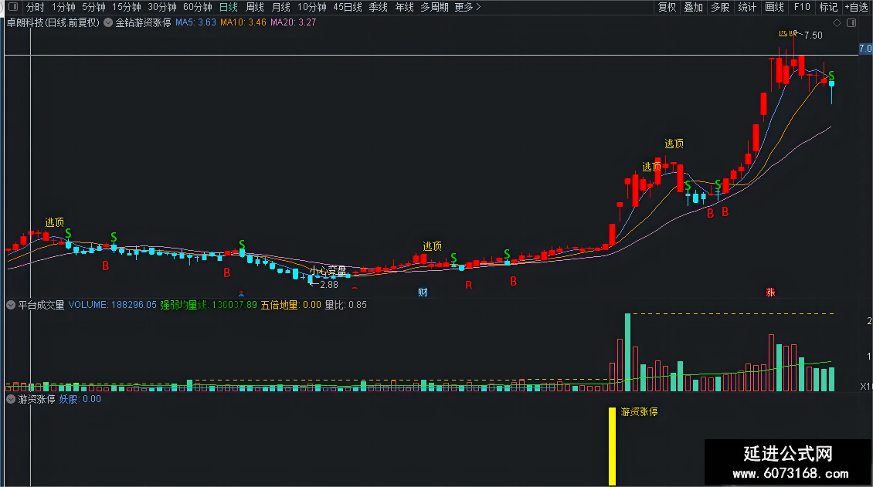Screen dimensions: 873x487
Task: Click the 7.50 high price label
Action: pyautogui.click(x=813, y=35)
